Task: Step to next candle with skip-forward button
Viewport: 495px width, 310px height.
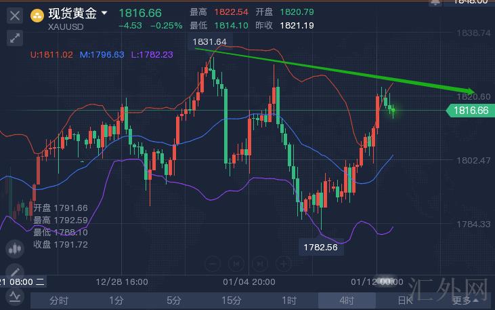Action: coord(258,263)
